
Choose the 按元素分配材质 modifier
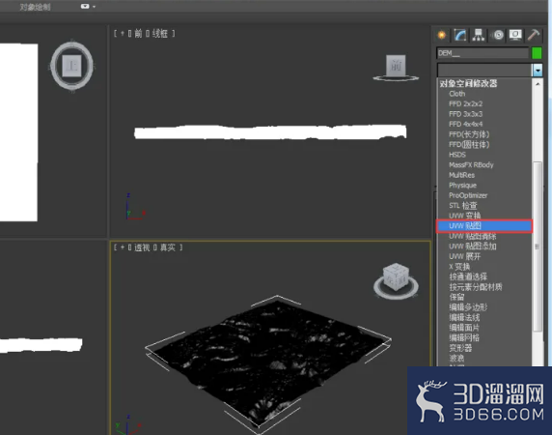475,287
